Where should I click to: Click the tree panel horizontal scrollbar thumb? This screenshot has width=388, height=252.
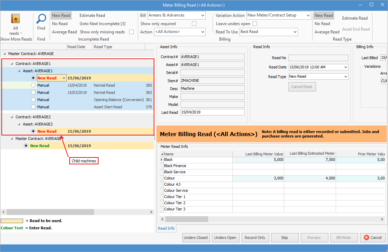50,212
